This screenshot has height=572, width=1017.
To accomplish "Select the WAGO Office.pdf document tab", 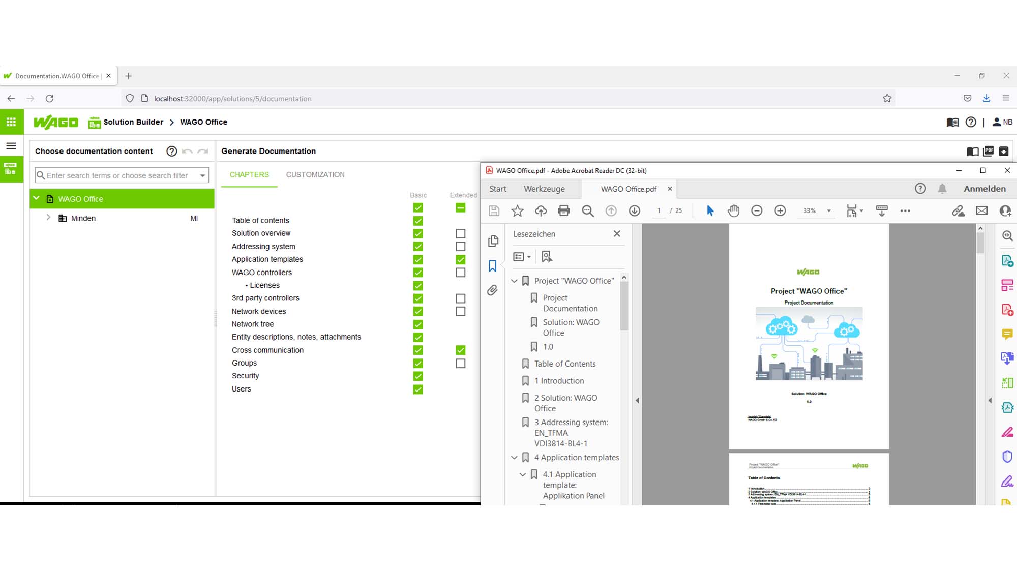I will (x=629, y=189).
